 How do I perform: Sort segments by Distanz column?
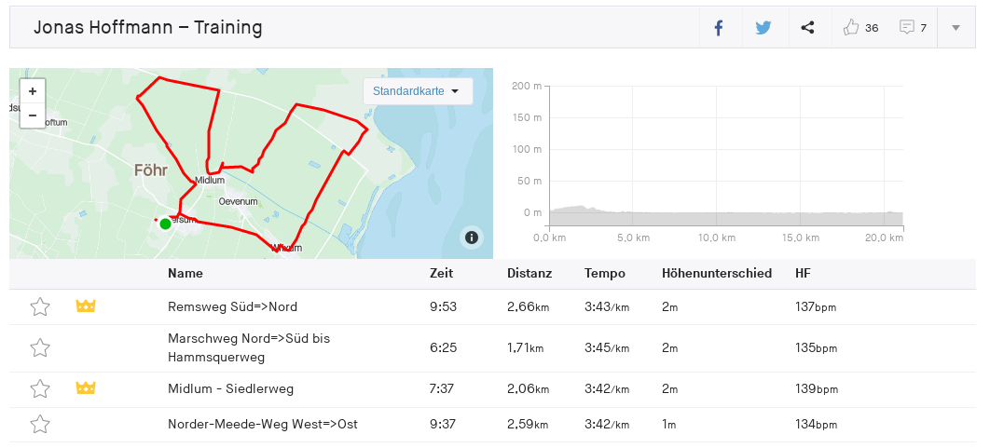pos(529,274)
